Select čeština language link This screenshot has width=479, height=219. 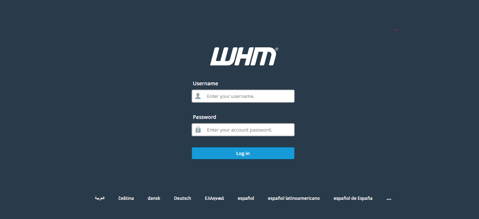click(126, 198)
